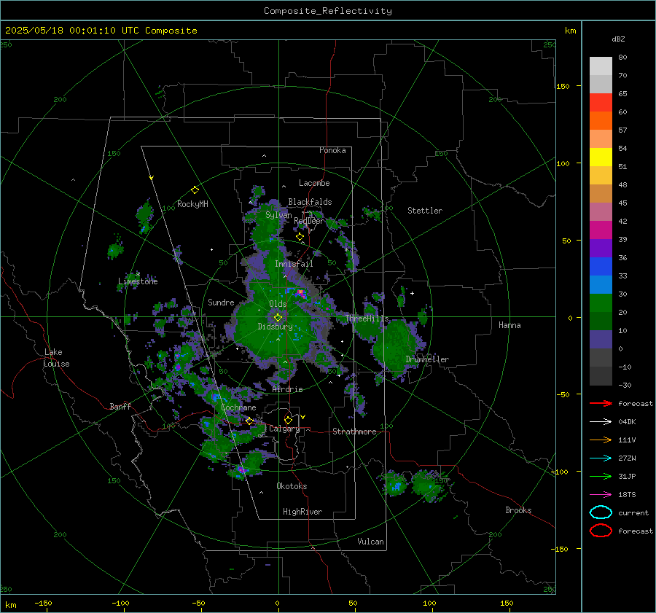Click the Composite_Reflectivity title text
Image resolution: width=656 pixels, height=613 pixels.
click(327, 11)
